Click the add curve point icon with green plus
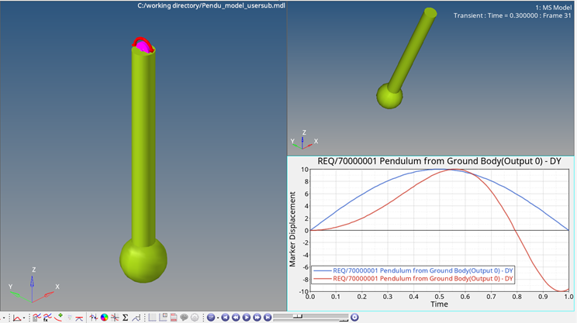Viewport: 577px width, 323px height. click(58, 317)
